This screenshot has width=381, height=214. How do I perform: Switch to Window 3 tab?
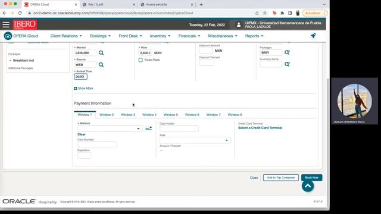click(x=128, y=115)
